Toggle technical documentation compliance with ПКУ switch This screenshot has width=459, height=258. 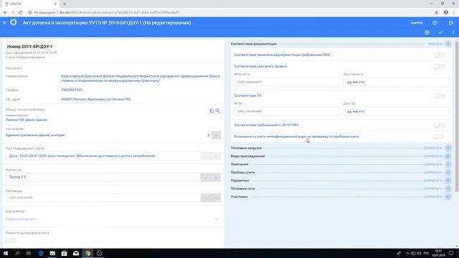[x=440, y=55]
